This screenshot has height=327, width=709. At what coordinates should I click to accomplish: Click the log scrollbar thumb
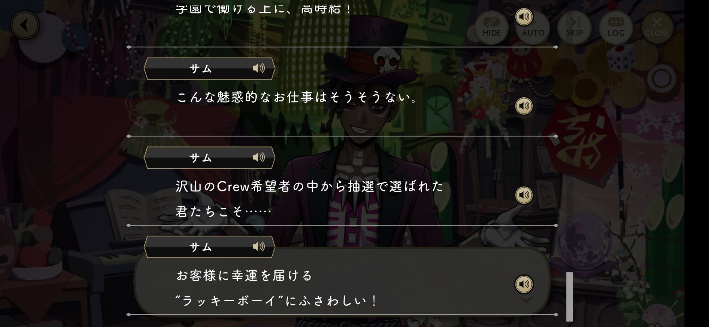570,297
